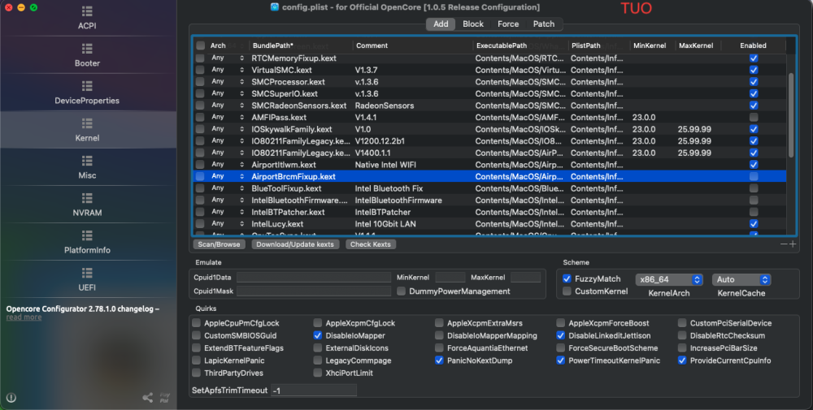The image size is (813, 410).
Task: Open the KernelCache Auto dropdown
Action: pos(741,279)
